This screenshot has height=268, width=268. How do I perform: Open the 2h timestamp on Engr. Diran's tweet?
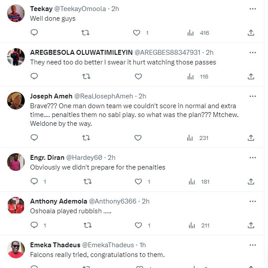coord(112,157)
